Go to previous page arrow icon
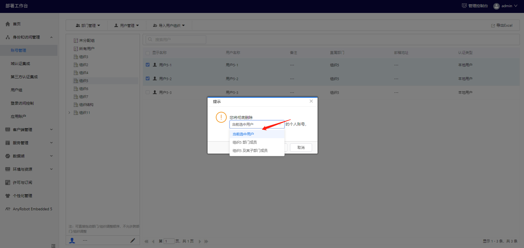This screenshot has height=248, width=524. click(153, 241)
